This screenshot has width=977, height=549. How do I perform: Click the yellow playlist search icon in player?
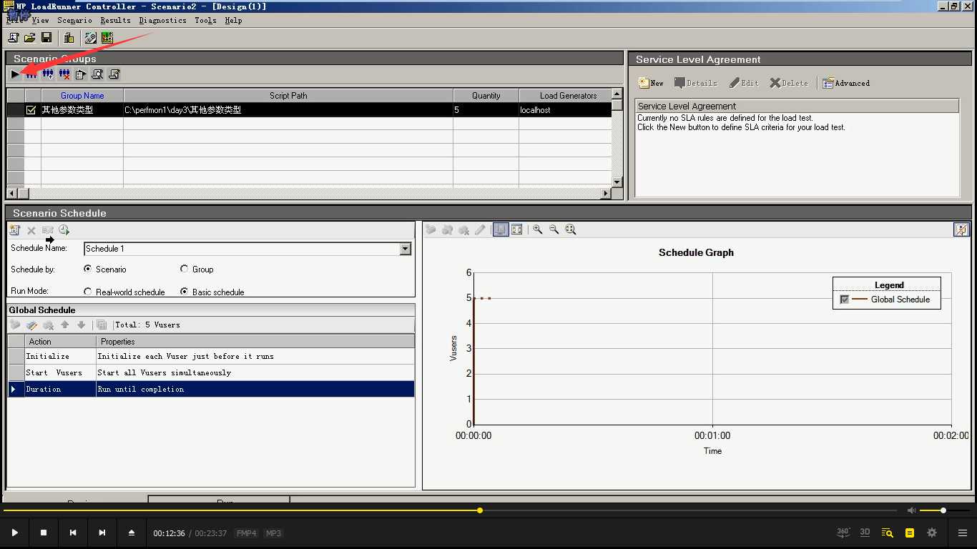point(888,533)
